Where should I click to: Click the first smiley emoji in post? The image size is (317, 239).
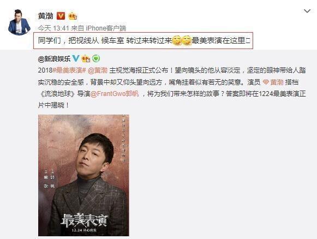(177, 40)
